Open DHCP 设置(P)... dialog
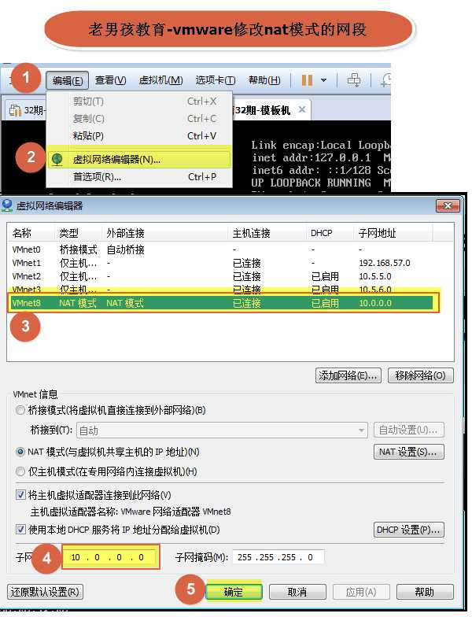Viewport: 472px width, 617px height. [409, 530]
